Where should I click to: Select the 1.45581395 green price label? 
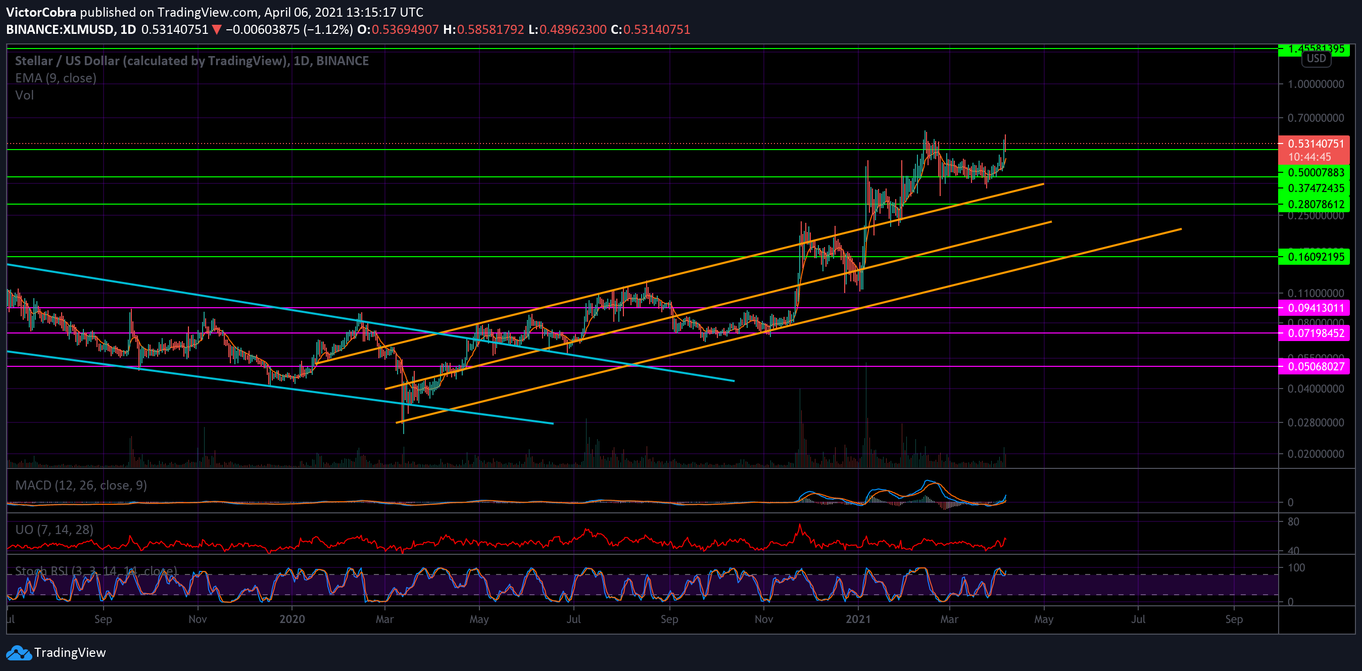click(x=1314, y=49)
